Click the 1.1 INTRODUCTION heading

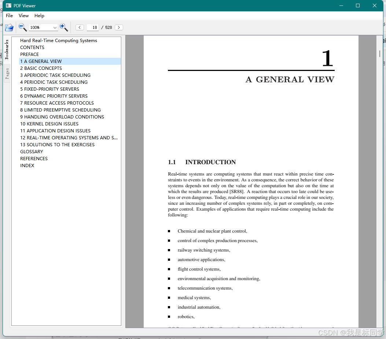point(202,162)
